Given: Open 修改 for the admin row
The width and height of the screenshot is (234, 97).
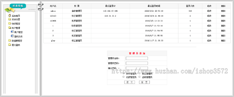Looking at the screenshot, I should (x=209, y=11).
